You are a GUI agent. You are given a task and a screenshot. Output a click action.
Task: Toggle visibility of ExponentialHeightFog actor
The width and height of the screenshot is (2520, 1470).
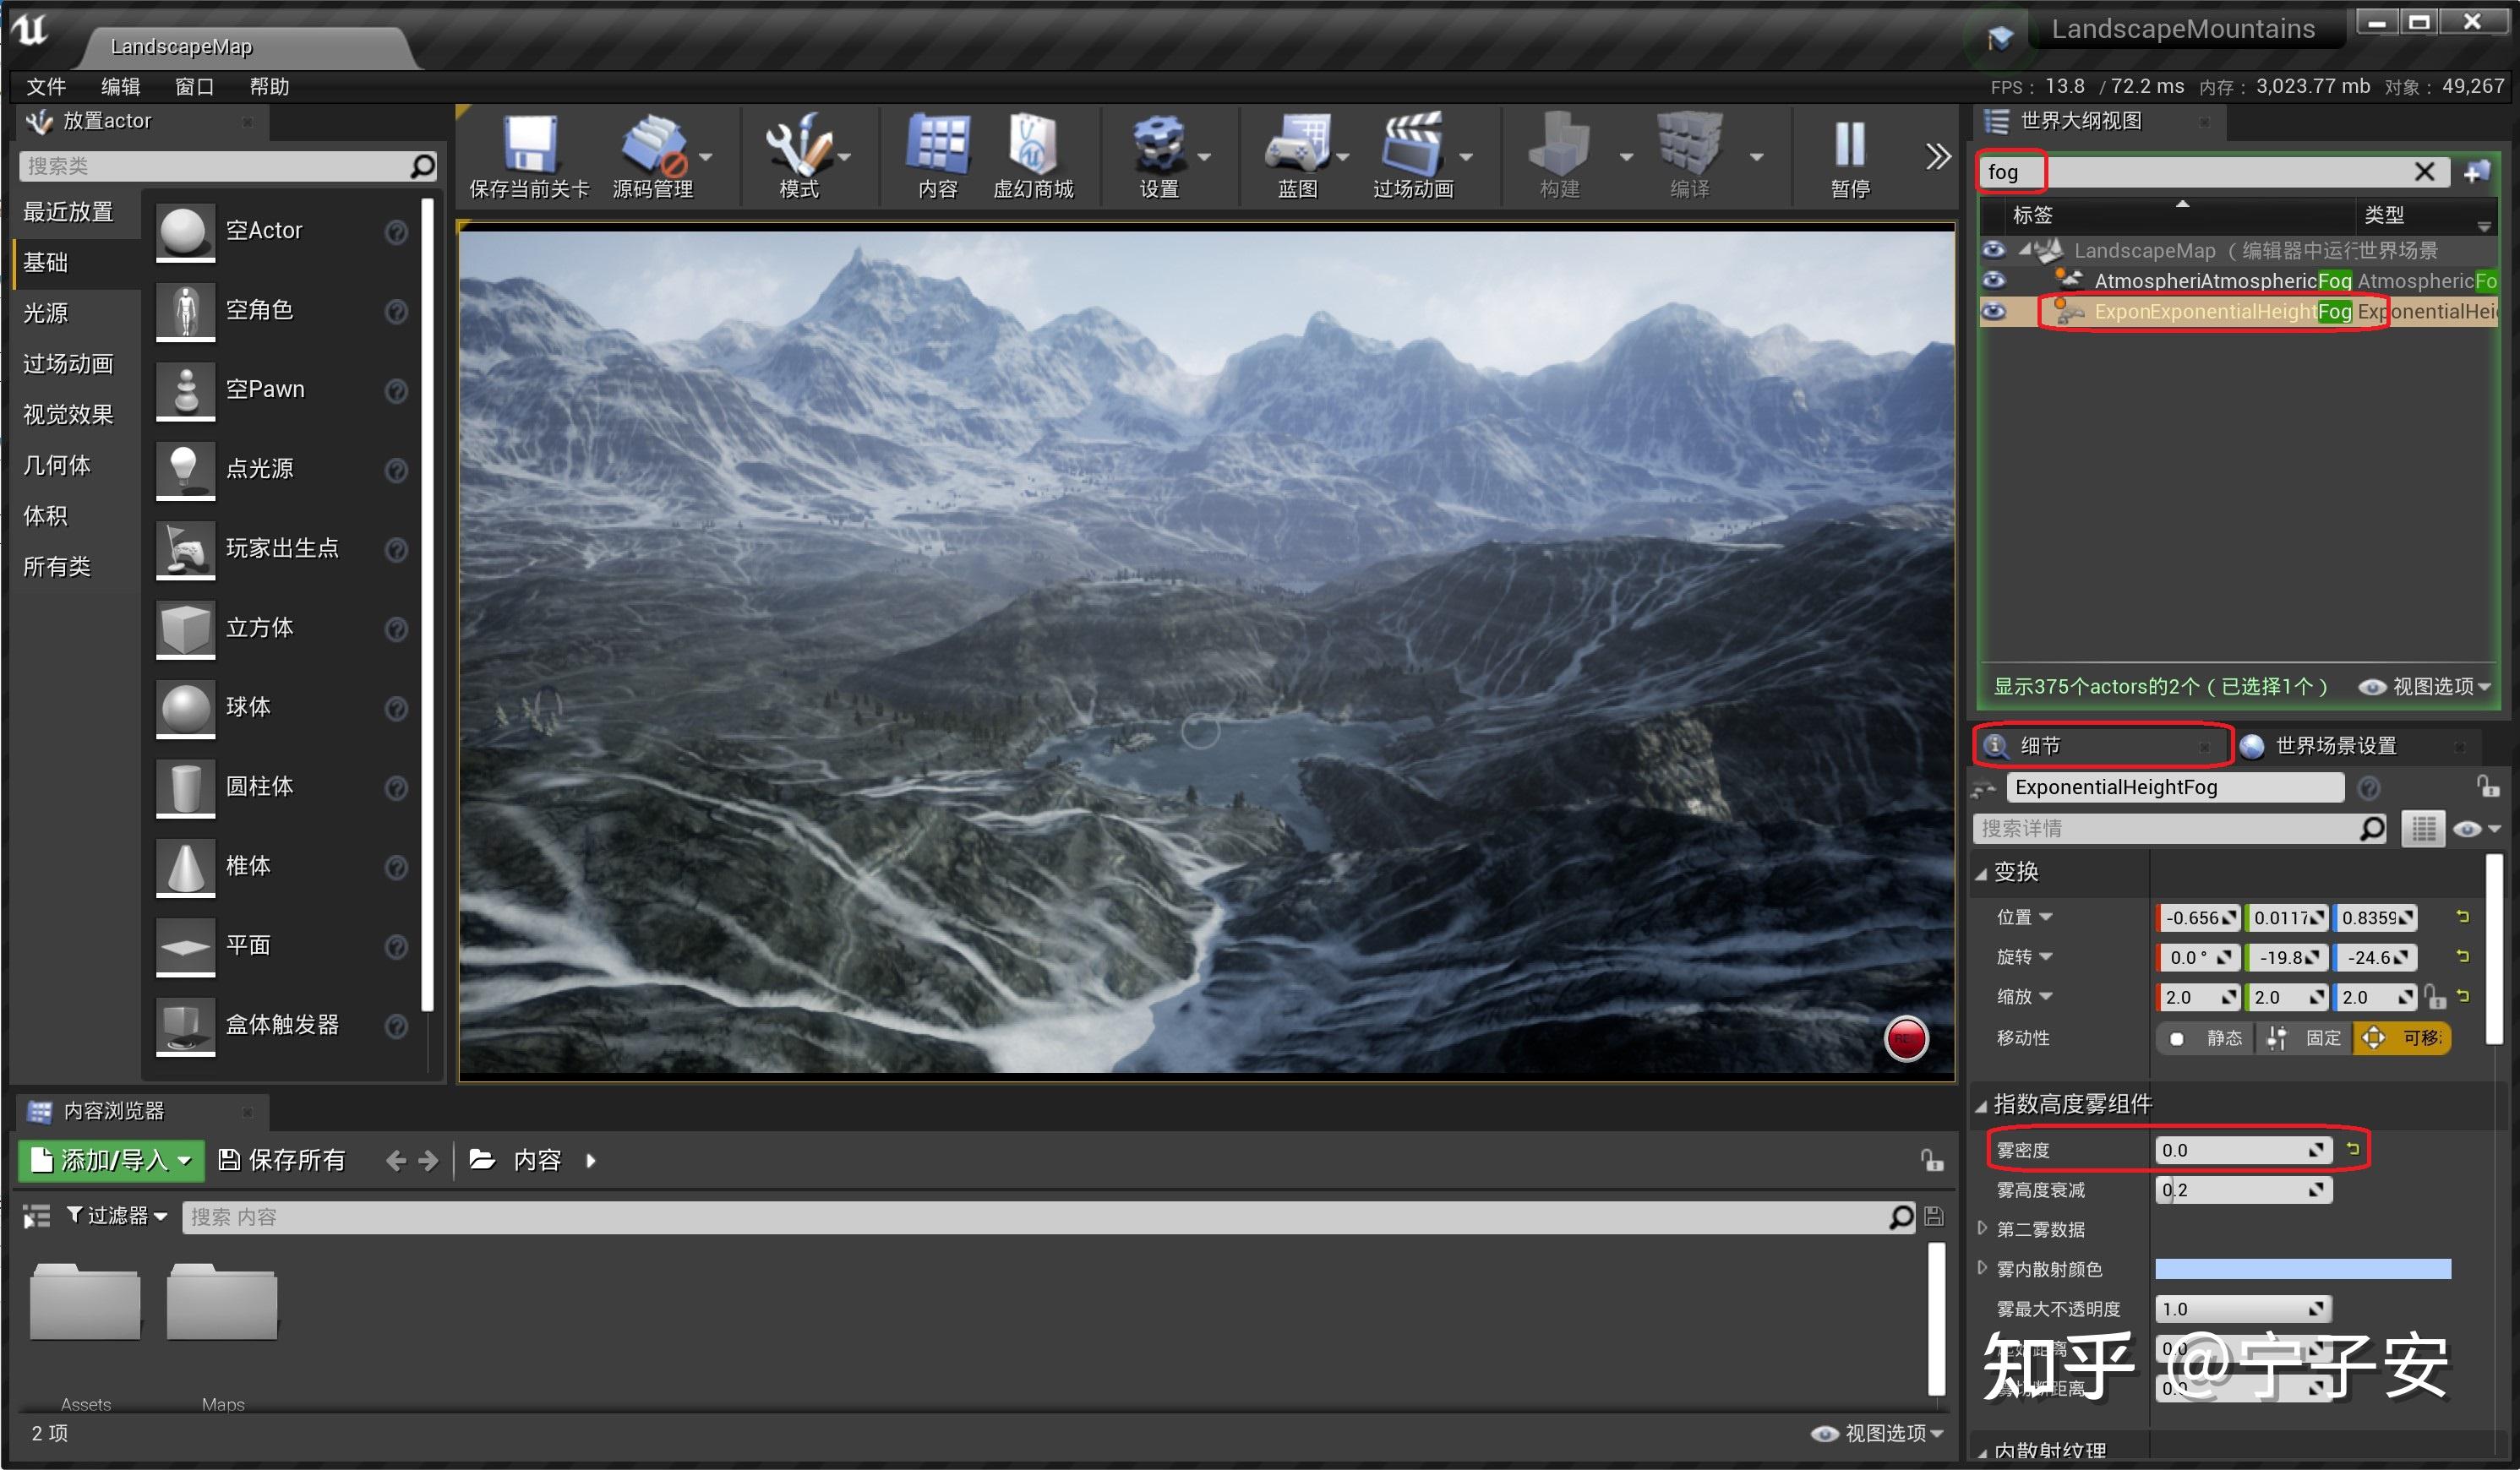tap(1993, 311)
